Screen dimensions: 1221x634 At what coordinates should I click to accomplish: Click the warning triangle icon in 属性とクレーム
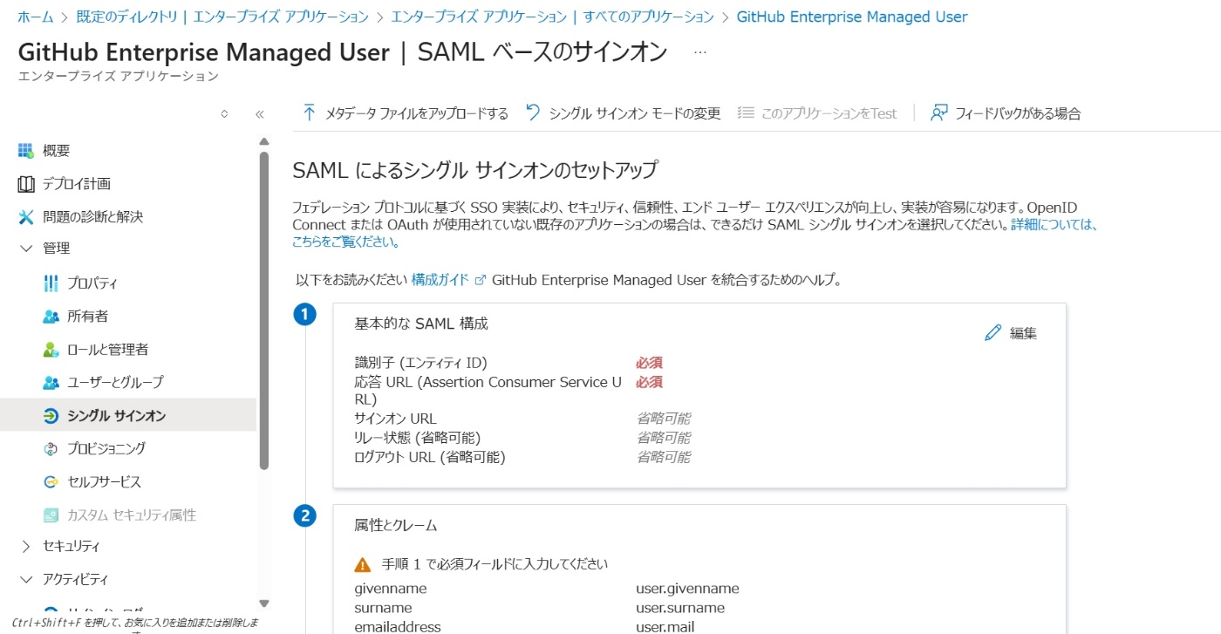(363, 564)
